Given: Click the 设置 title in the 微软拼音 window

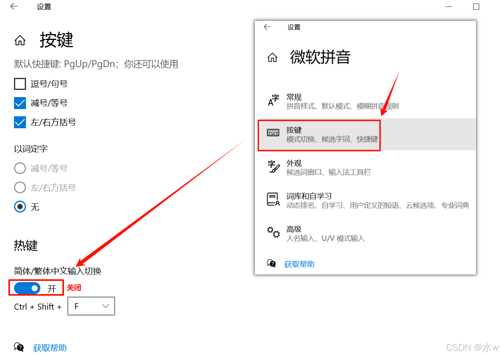Looking at the screenshot, I should pyautogui.click(x=294, y=27).
